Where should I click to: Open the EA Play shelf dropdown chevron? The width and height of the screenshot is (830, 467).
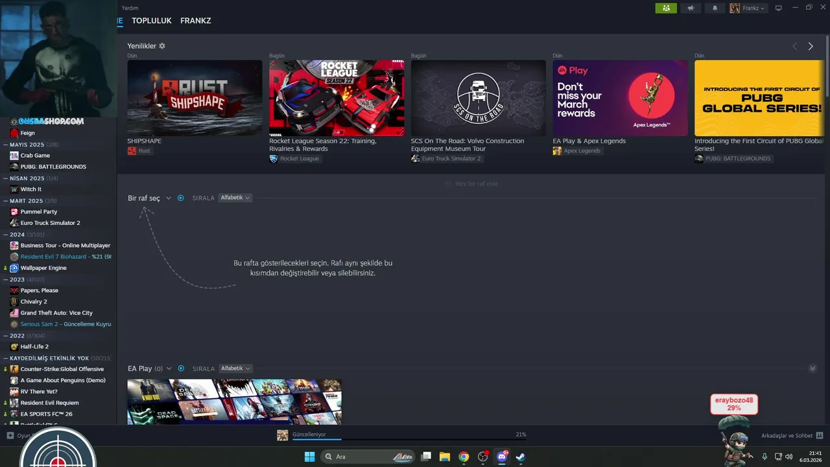(169, 368)
